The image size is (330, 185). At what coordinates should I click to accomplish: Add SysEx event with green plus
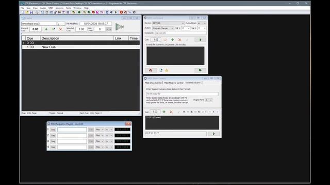click(164, 112)
